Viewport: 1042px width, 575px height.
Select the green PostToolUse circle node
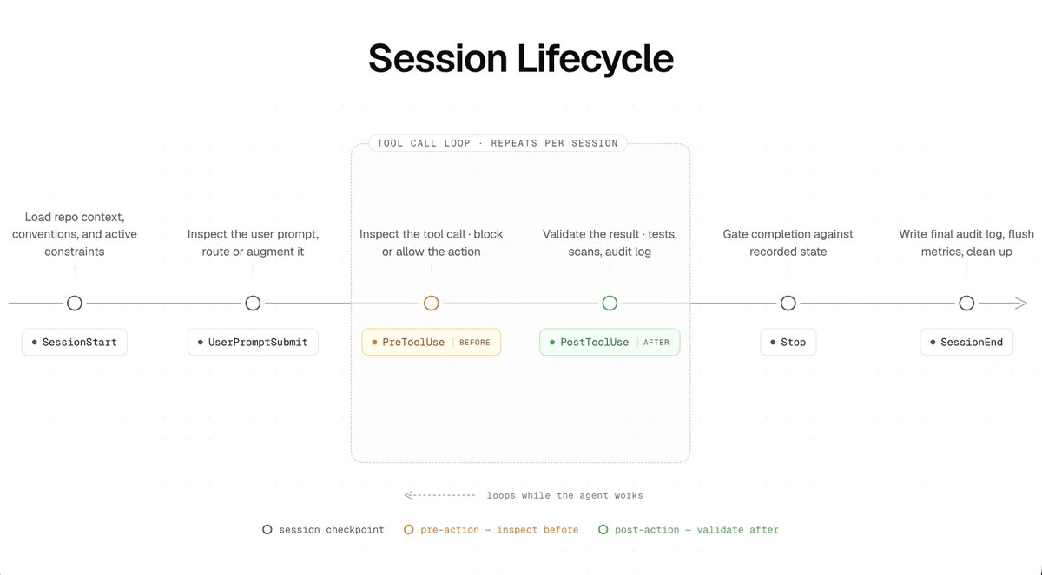tap(610, 303)
